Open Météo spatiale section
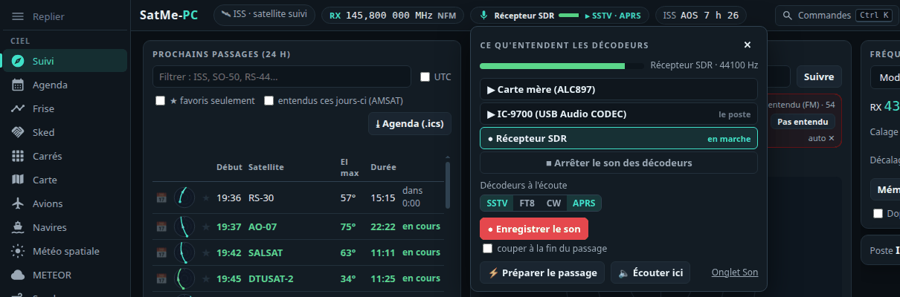This screenshot has height=297, width=900. (x=65, y=251)
